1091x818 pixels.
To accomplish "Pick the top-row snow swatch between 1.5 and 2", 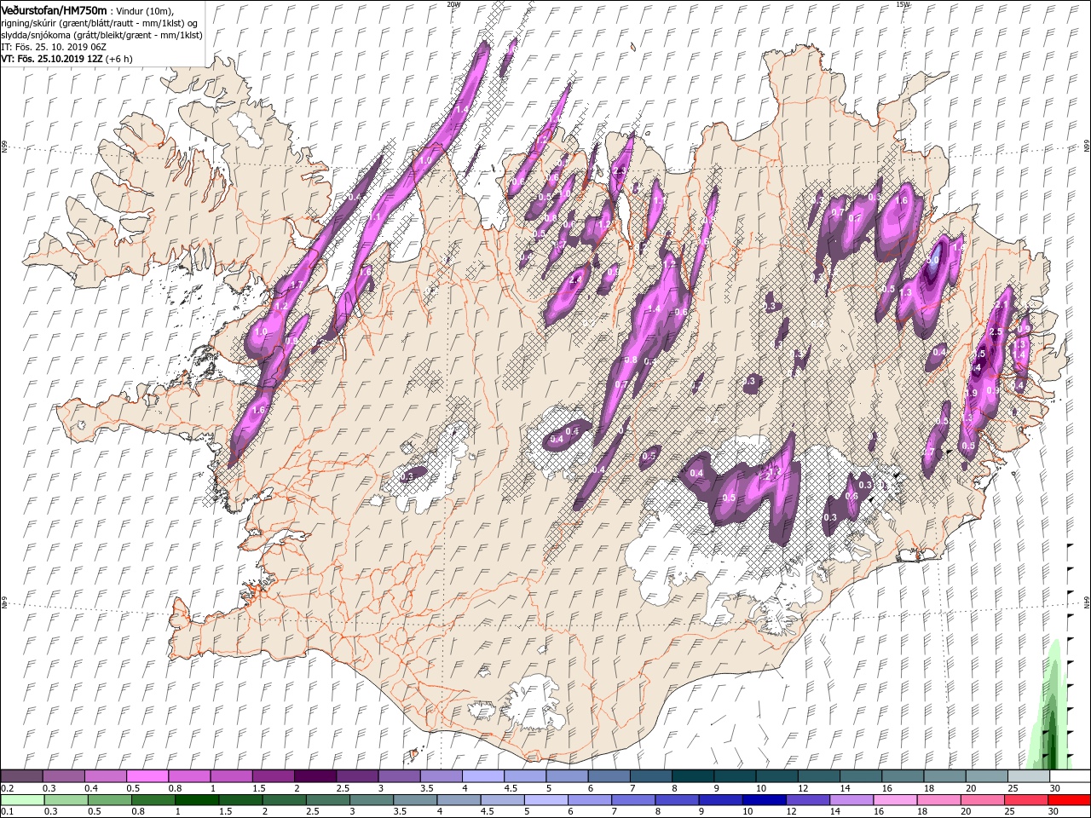I will 272,775.
